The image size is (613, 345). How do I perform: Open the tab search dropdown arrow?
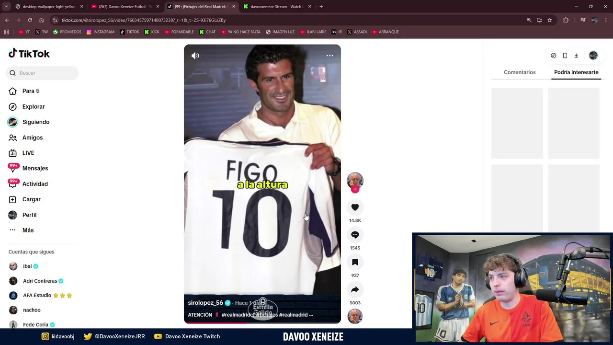click(x=6, y=7)
